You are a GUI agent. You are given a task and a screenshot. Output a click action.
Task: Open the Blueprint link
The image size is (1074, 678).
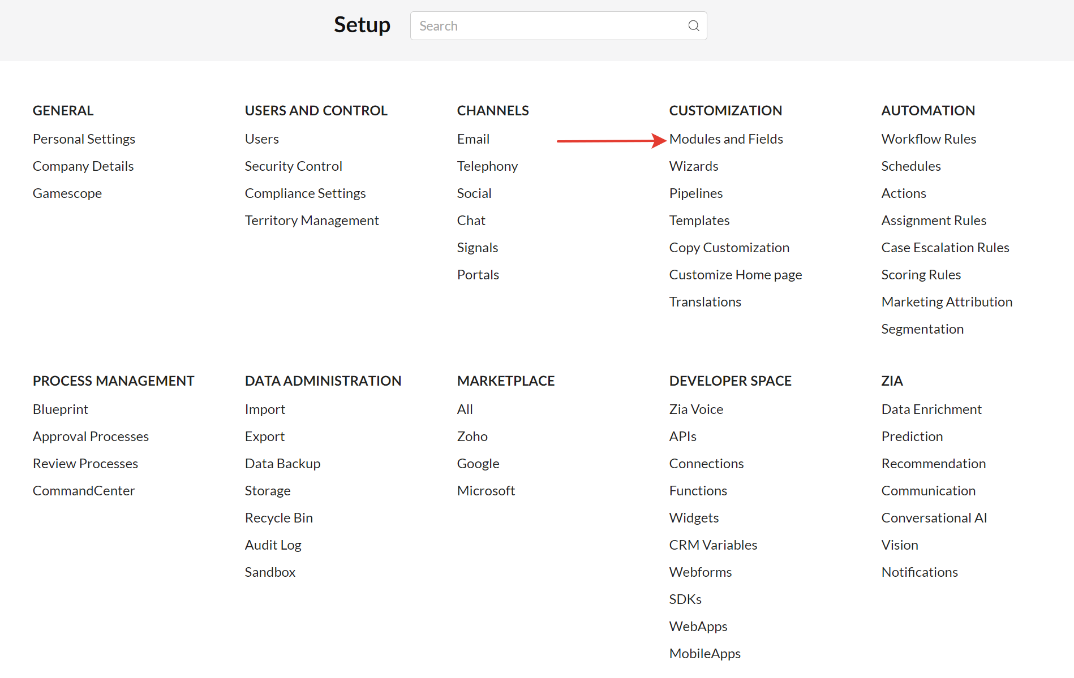point(60,409)
